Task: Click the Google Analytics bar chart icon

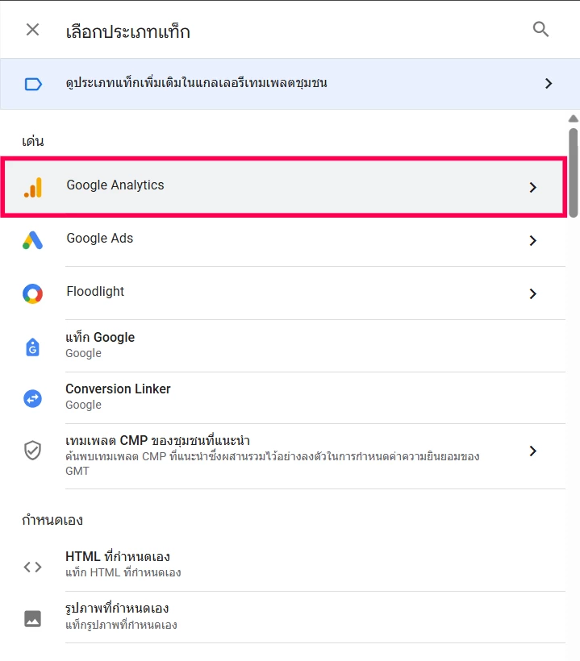Action: tap(32, 187)
